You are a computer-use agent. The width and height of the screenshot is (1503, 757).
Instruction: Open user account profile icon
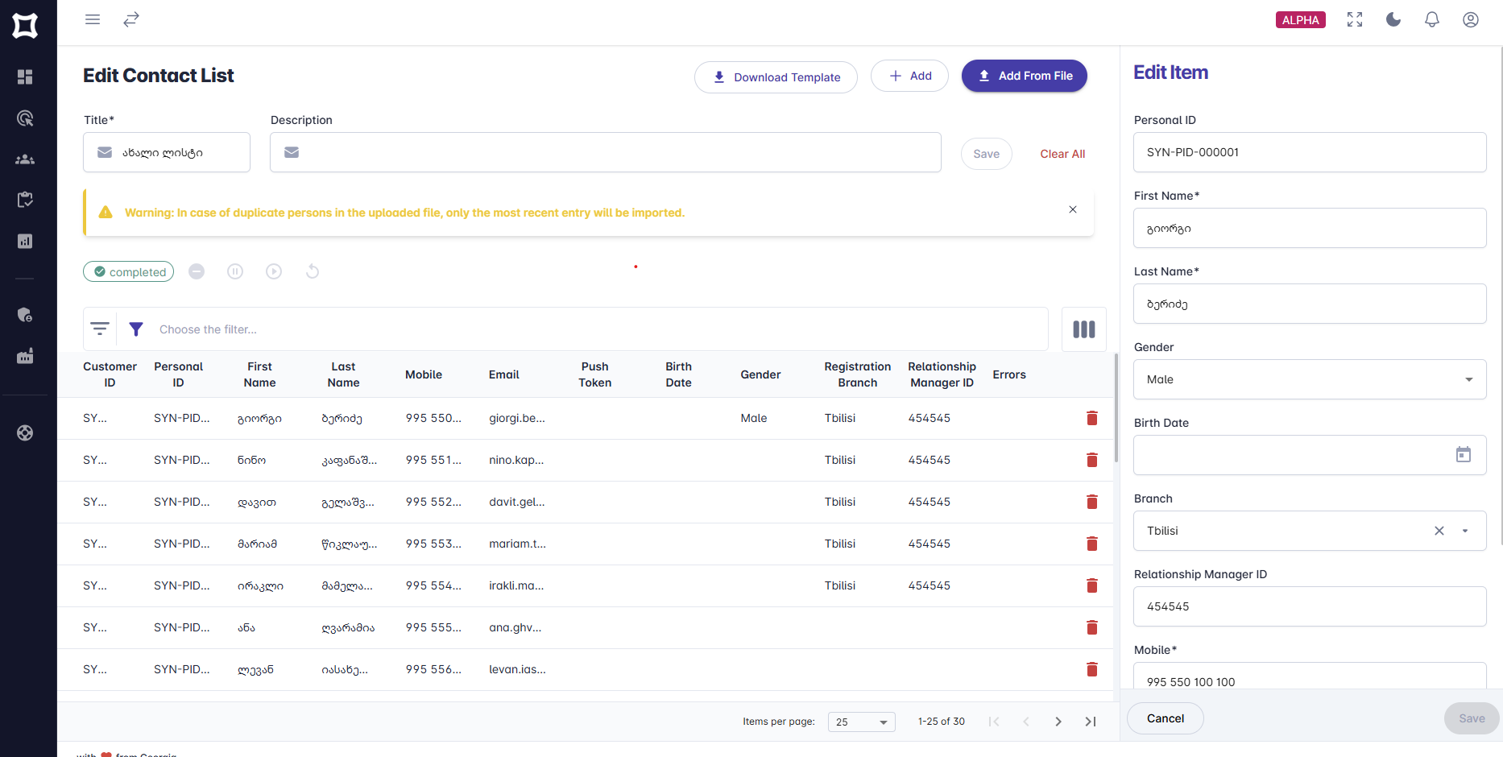point(1471,20)
